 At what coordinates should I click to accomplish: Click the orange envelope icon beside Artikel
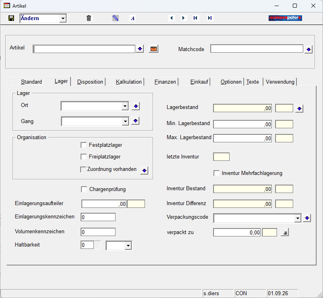(x=153, y=49)
